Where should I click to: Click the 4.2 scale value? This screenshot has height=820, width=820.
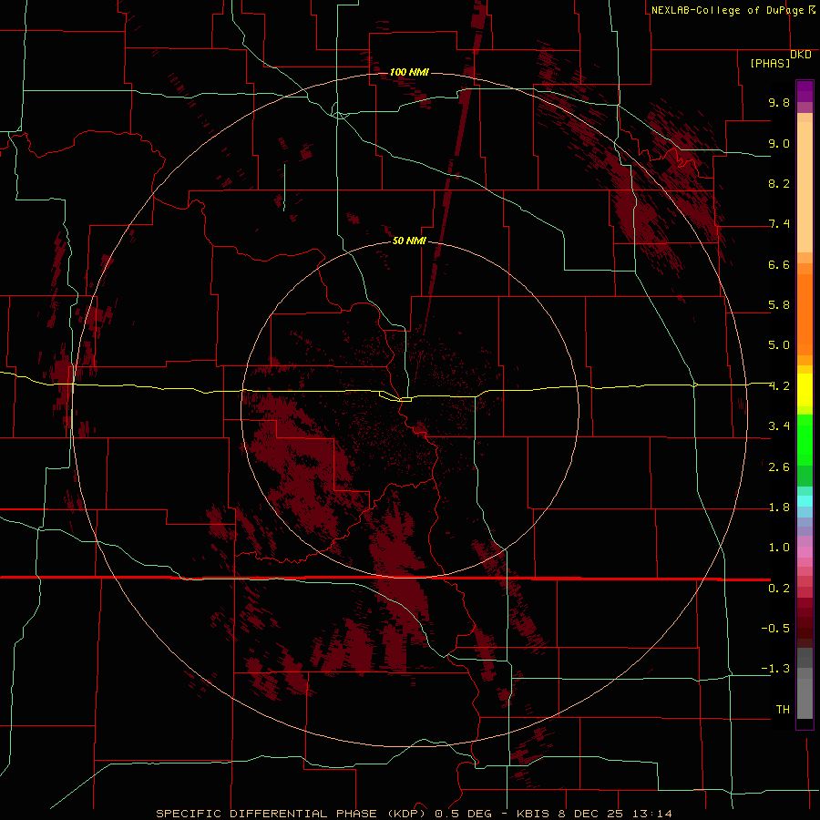point(779,386)
